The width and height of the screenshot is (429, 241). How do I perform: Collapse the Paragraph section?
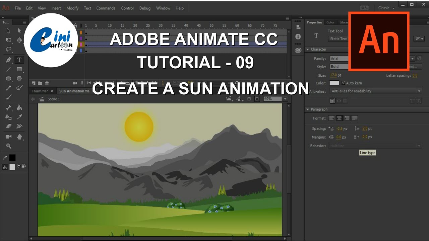click(x=308, y=109)
